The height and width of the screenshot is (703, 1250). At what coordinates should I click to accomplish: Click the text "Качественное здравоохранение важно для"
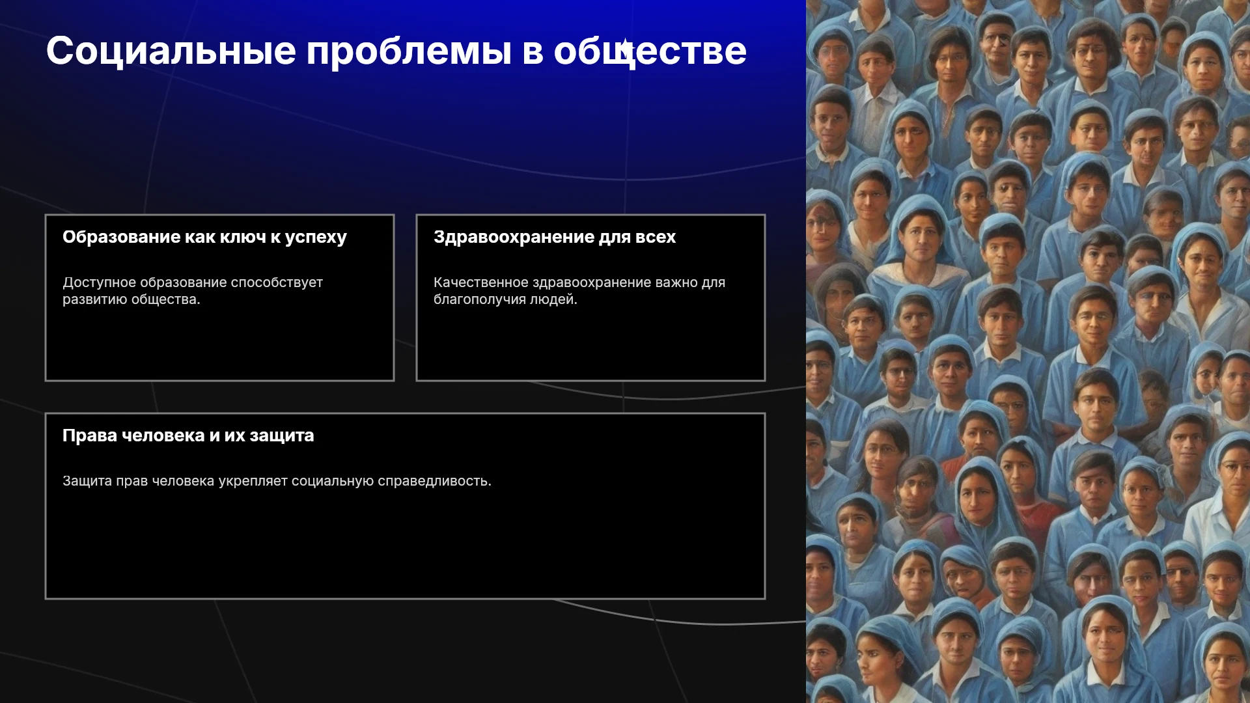579,283
